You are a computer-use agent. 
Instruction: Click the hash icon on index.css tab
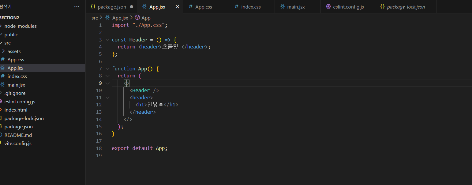[x=237, y=7]
